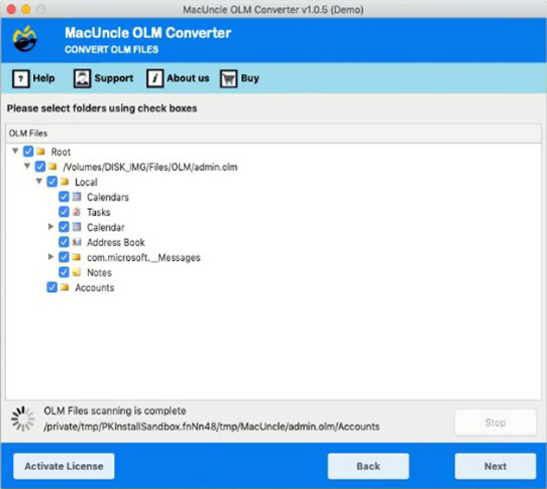Click the About us info icon
The height and width of the screenshot is (489, 547).
tap(155, 79)
